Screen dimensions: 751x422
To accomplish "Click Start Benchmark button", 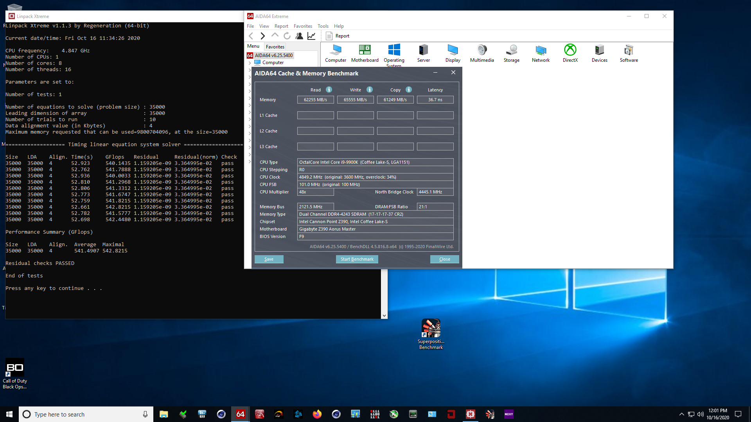I will 357,259.
